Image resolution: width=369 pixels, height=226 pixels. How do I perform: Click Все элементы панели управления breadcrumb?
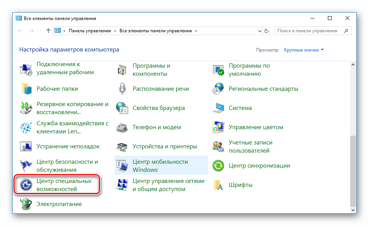pyautogui.click(x=156, y=31)
